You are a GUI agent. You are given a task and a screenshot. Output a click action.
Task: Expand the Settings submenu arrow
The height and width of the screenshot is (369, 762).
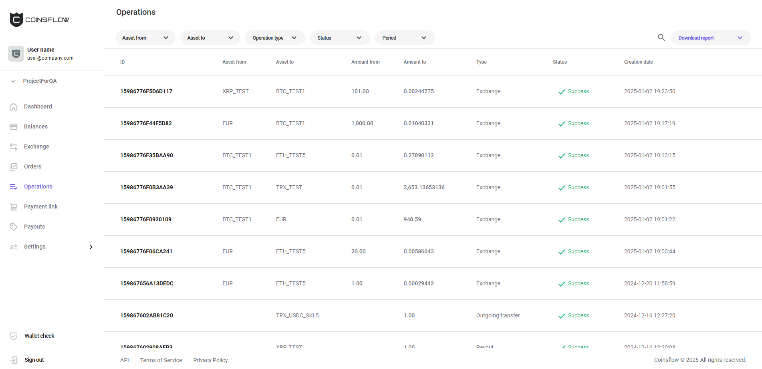91,247
